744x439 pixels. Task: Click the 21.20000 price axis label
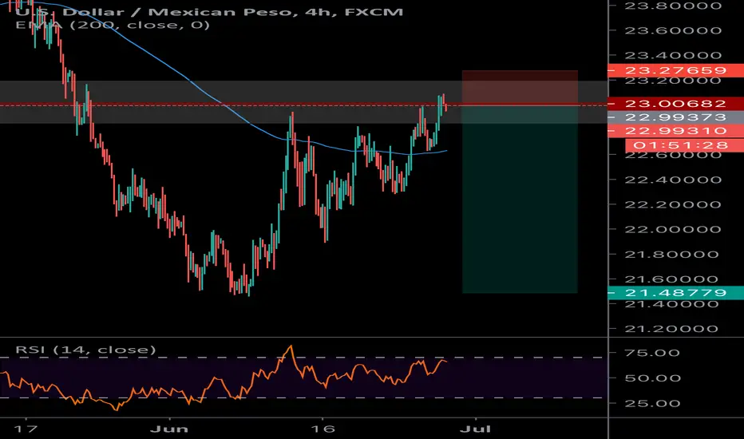tap(673, 329)
